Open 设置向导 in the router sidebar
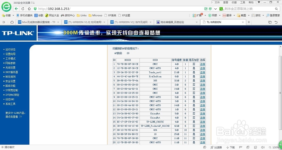The height and width of the screenshot is (150, 282). point(10,54)
